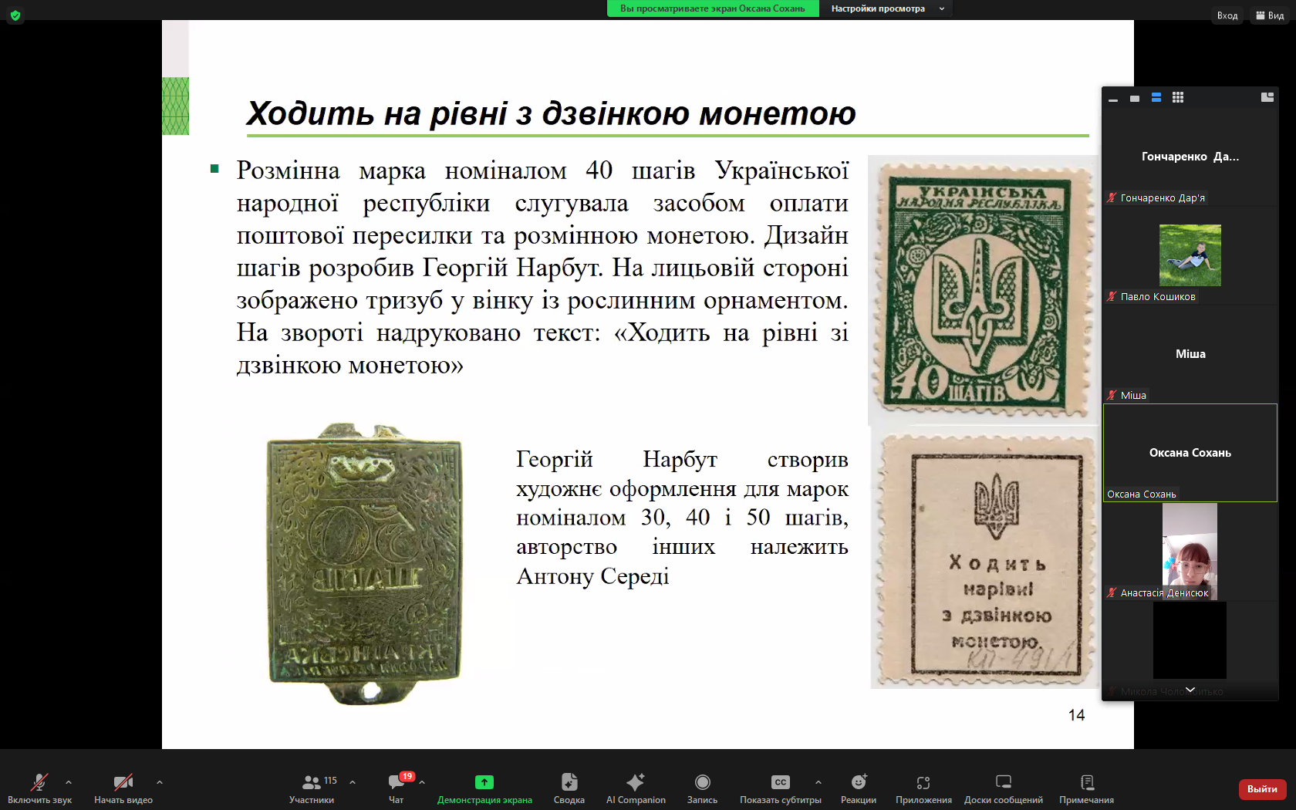1296x810 pixels.
Task: Open Доски сообщений whiteboards
Action: 1003,787
